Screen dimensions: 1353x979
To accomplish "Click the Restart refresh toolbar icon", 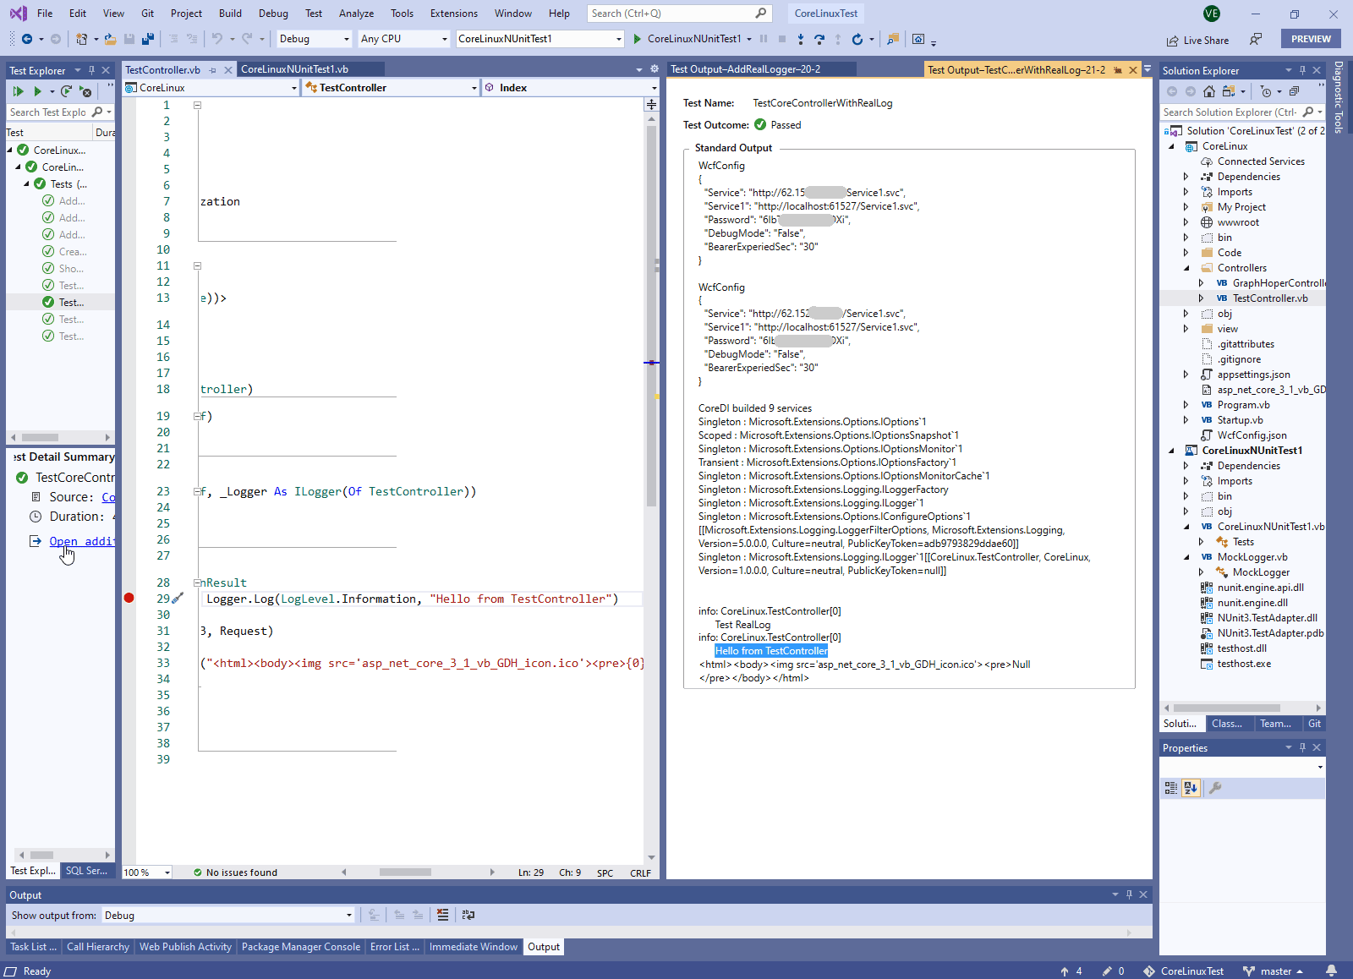I will 857,39.
